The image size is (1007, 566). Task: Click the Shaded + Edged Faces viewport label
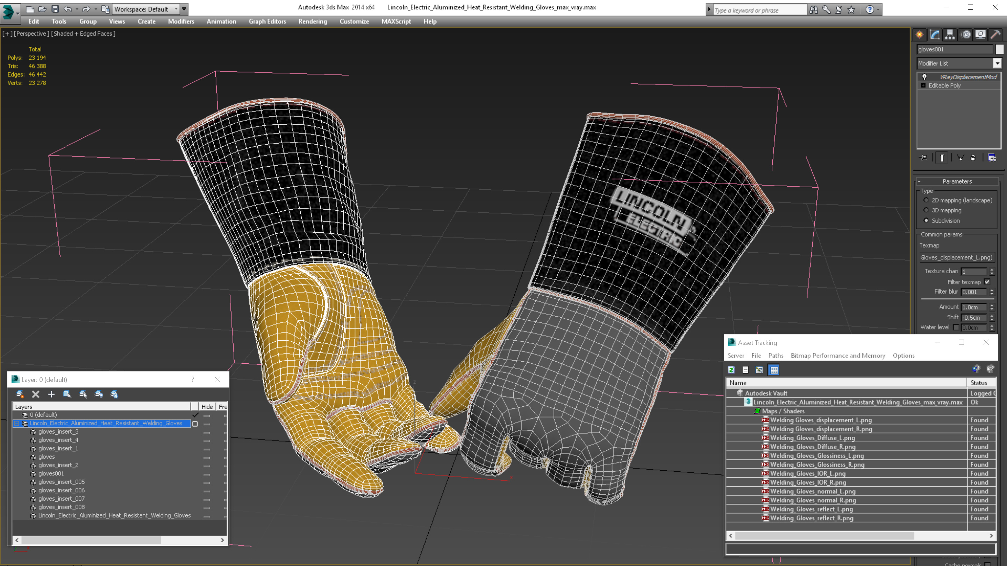[x=83, y=34]
